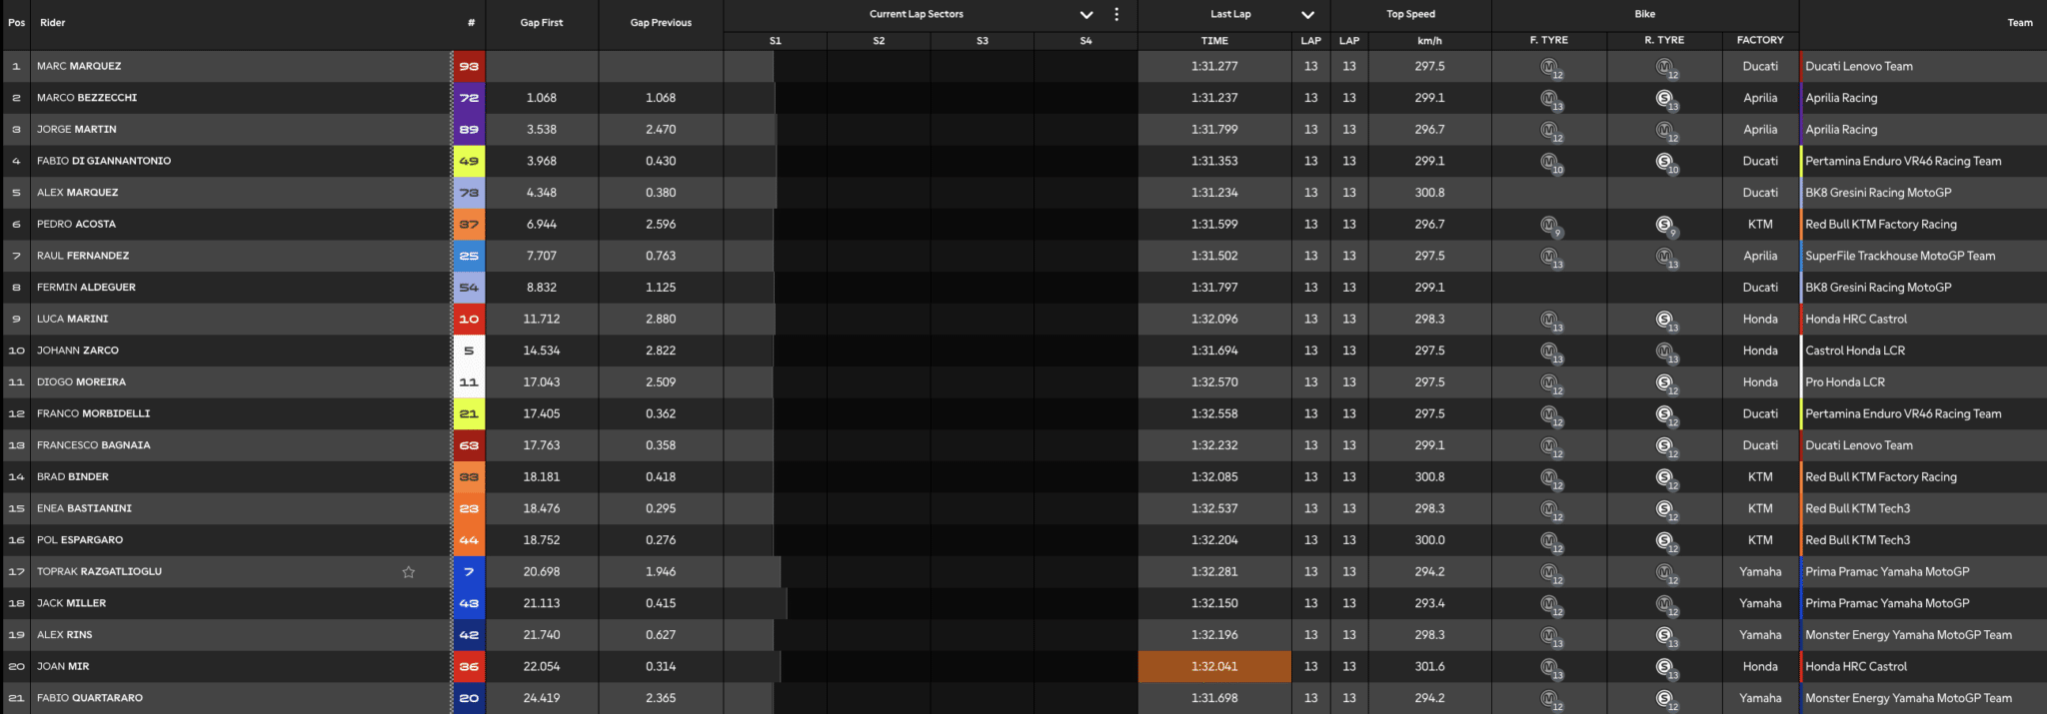Image resolution: width=2047 pixels, height=714 pixels.
Task: Click Jack Miller's front tyre icon
Action: tap(1550, 605)
